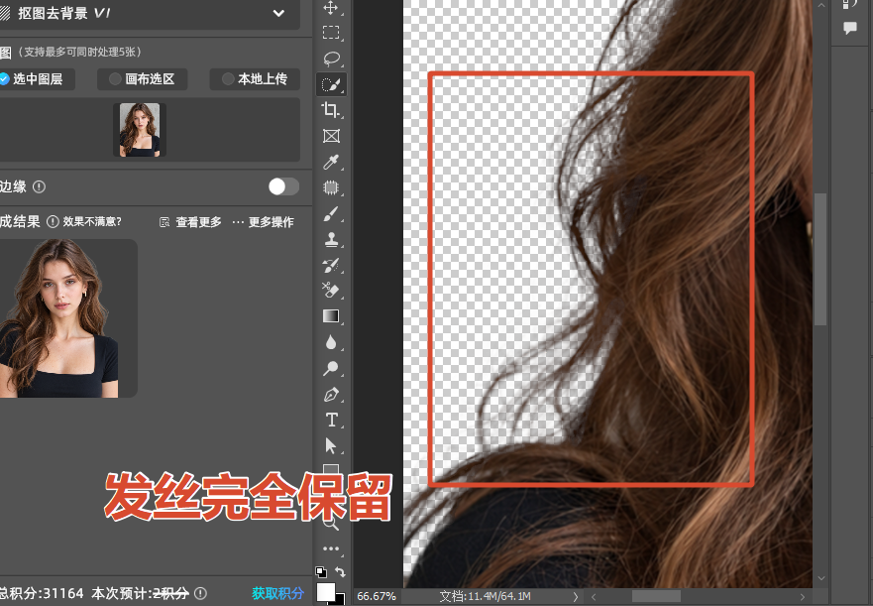The height and width of the screenshot is (606, 873).
Task: Select the Pen tool
Action: tap(331, 395)
